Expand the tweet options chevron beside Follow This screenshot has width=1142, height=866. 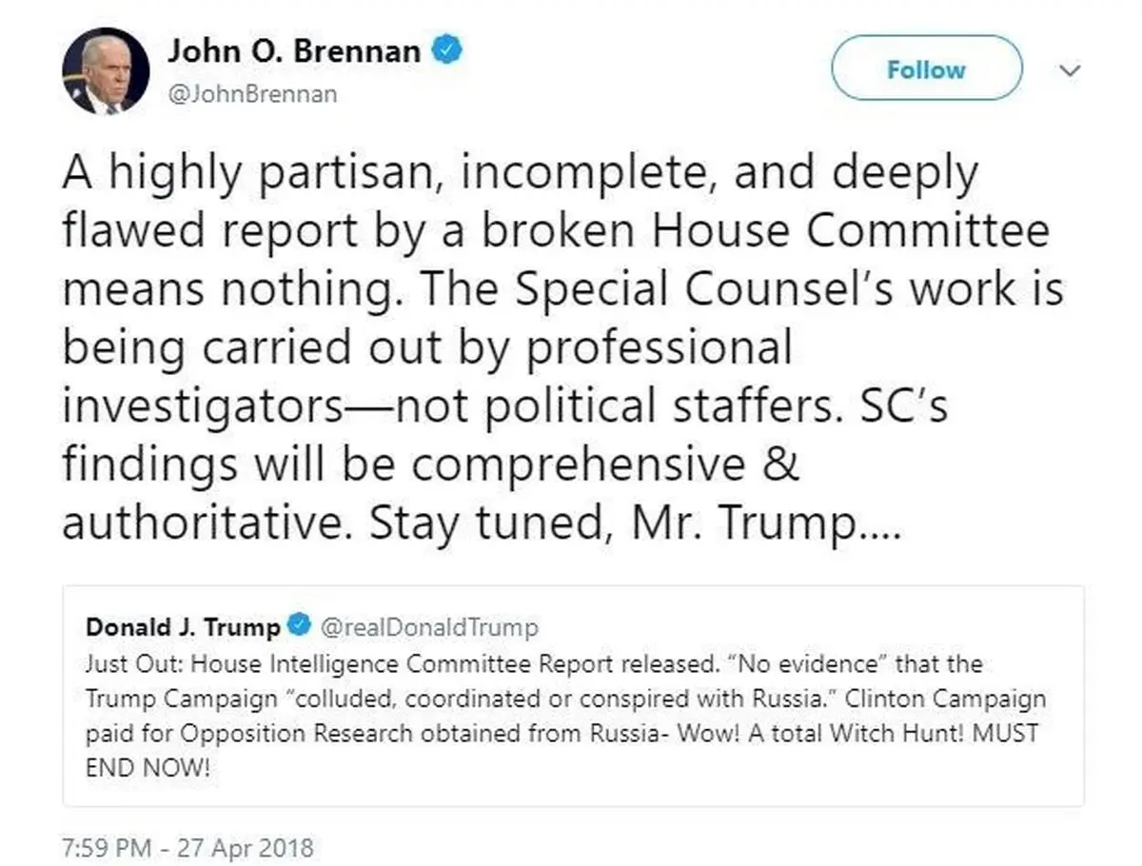click(x=1071, y=70)
